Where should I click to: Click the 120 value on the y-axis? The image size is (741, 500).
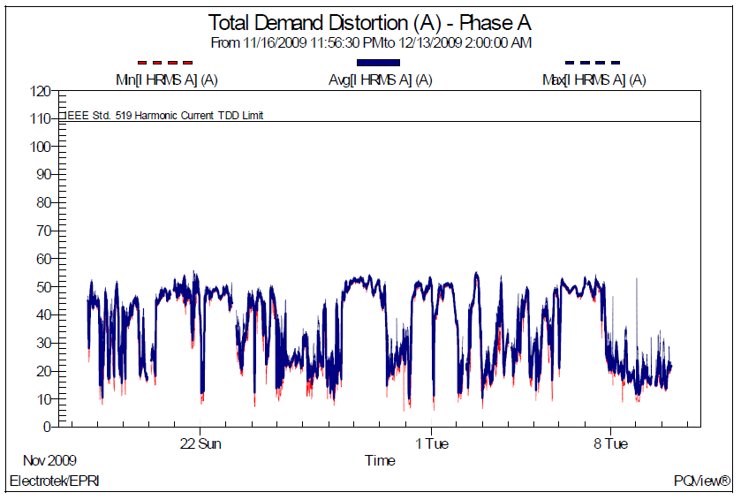39,91
